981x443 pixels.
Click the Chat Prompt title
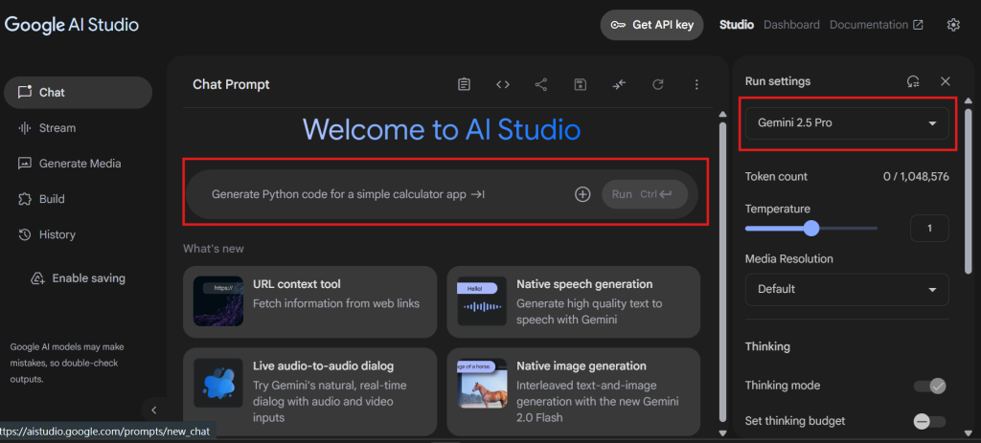point(231,84)
